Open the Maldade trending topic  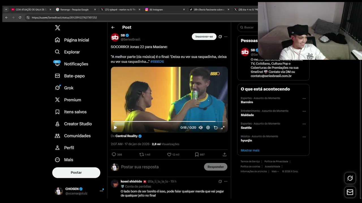(x=247, y=115)
